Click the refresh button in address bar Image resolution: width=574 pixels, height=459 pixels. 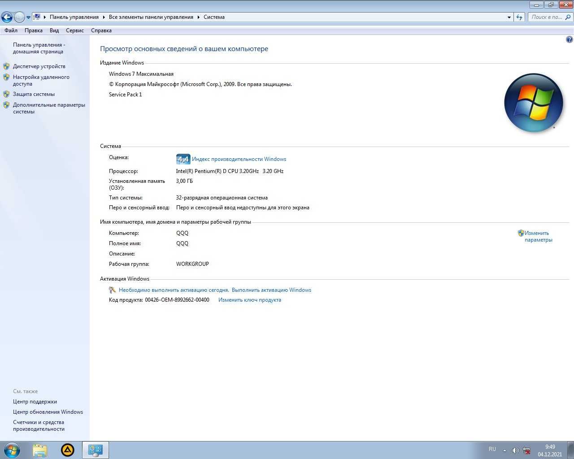pos(519,17)
